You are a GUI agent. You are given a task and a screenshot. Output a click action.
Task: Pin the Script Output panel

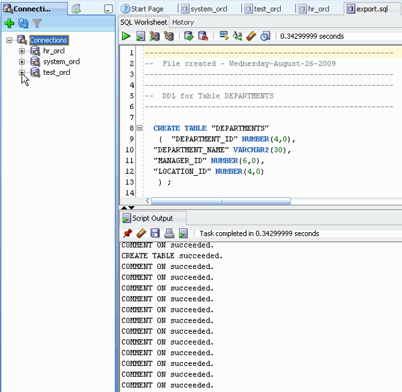[127, 233]
